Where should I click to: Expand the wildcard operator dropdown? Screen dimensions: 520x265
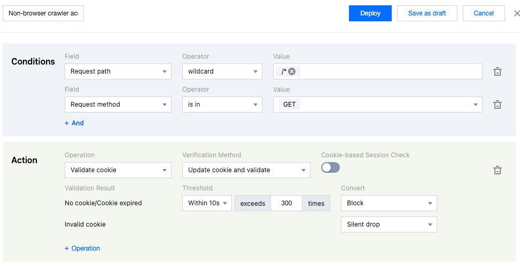click(x=222, y=71)
